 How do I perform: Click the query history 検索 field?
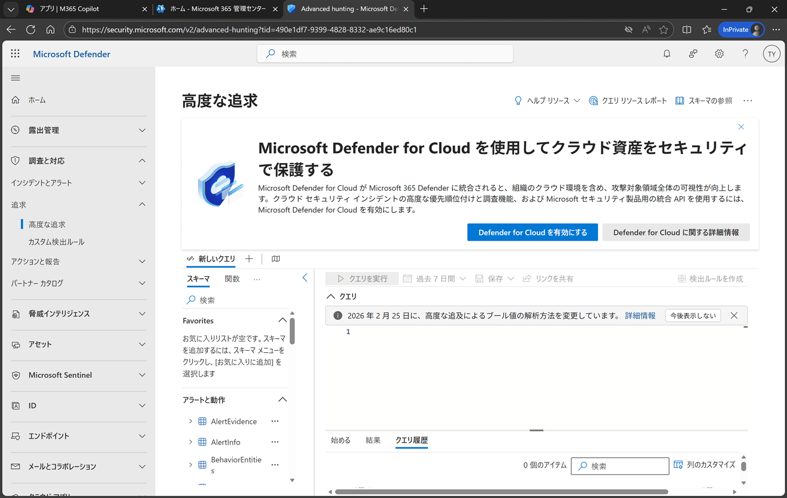click(620, 466)
